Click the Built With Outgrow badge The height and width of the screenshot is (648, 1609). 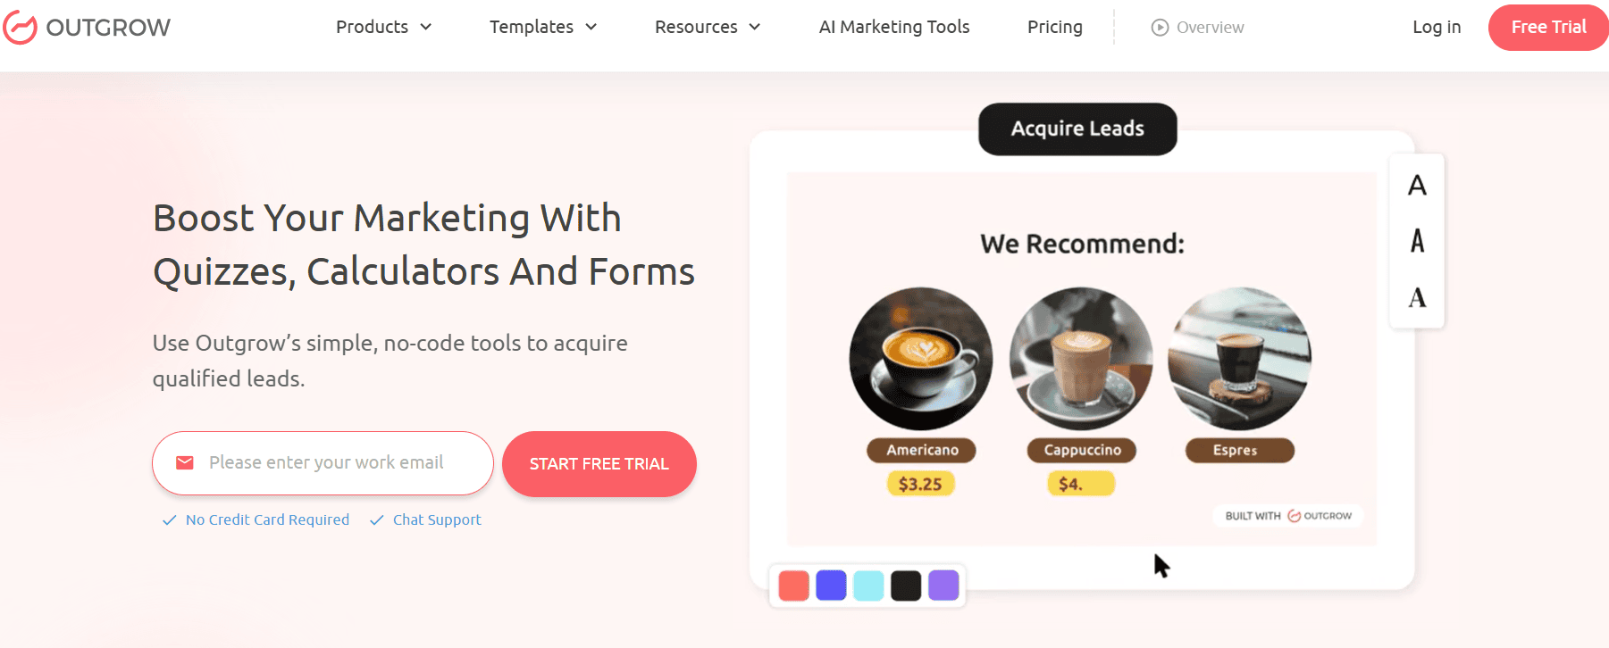click(1288, 516)
